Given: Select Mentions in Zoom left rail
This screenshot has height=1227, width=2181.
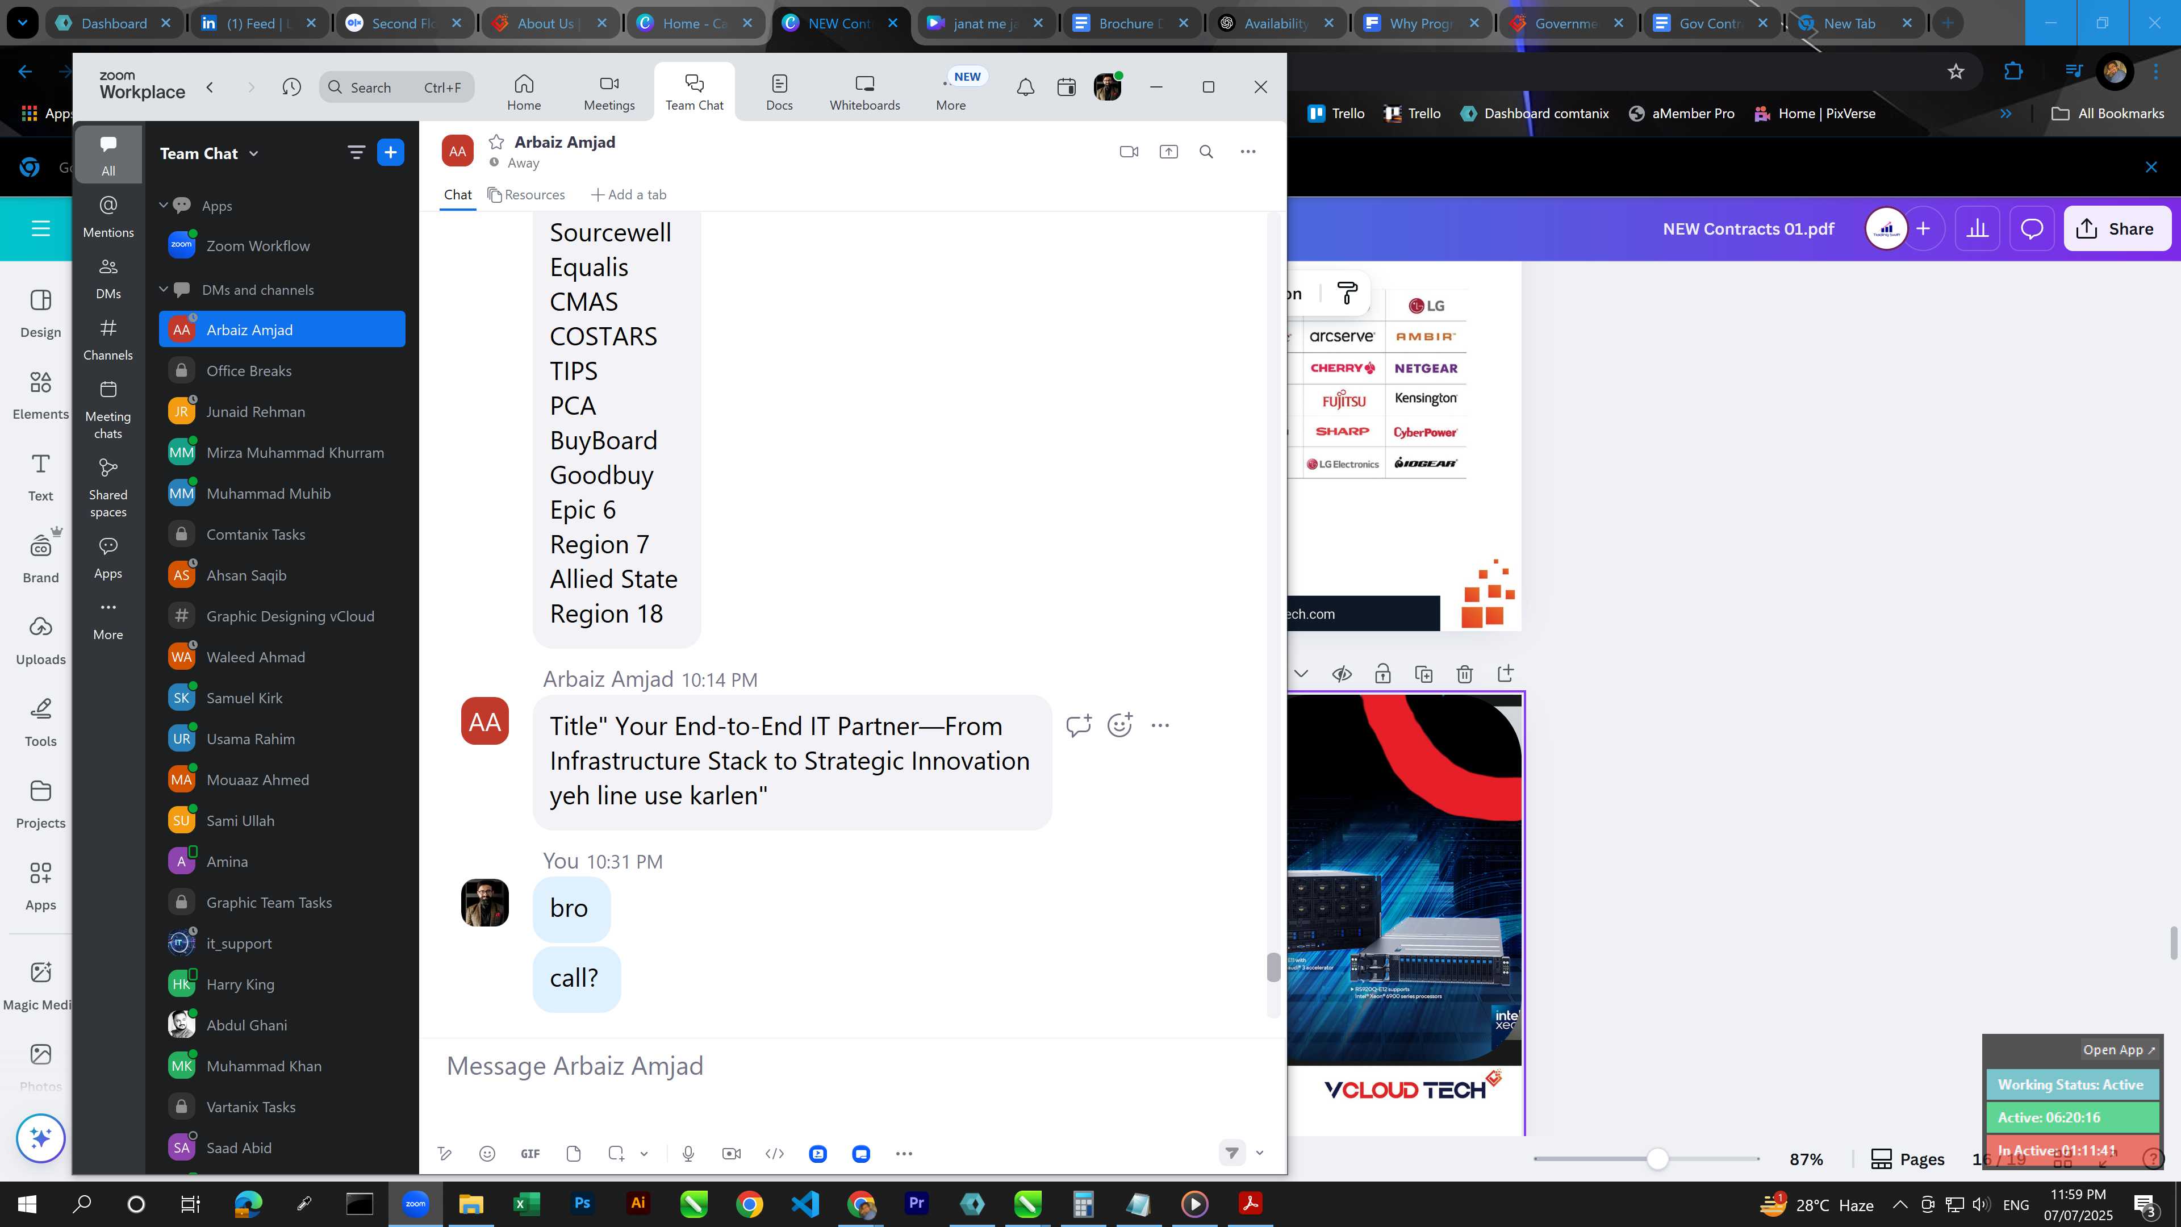Looking at the screenshot, I should [x=107, y=216].
